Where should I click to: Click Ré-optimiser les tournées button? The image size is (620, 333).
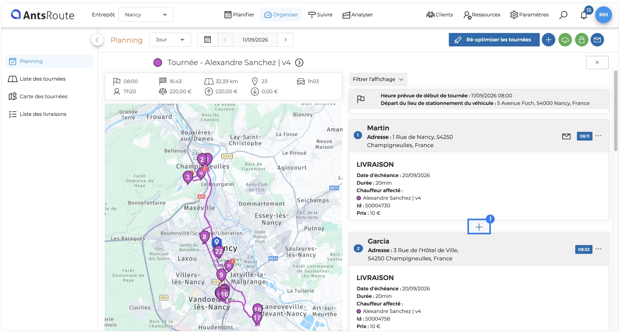(x=494, y=40)
